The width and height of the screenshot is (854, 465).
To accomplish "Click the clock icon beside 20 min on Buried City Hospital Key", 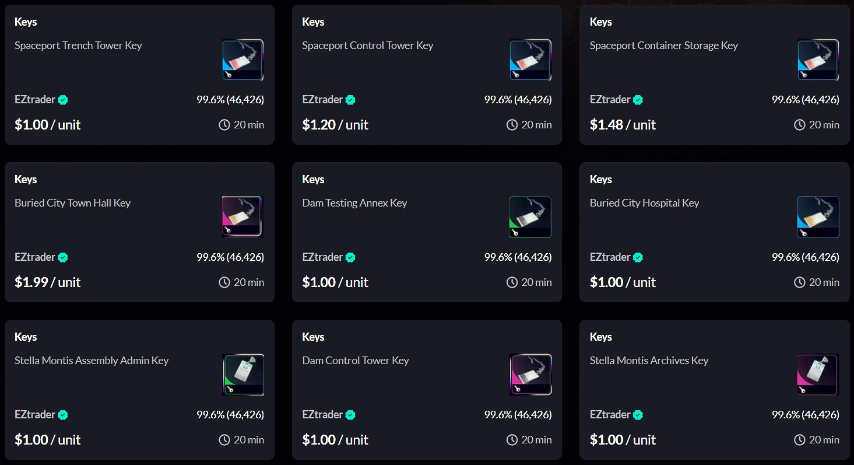I will pos(799,282).
